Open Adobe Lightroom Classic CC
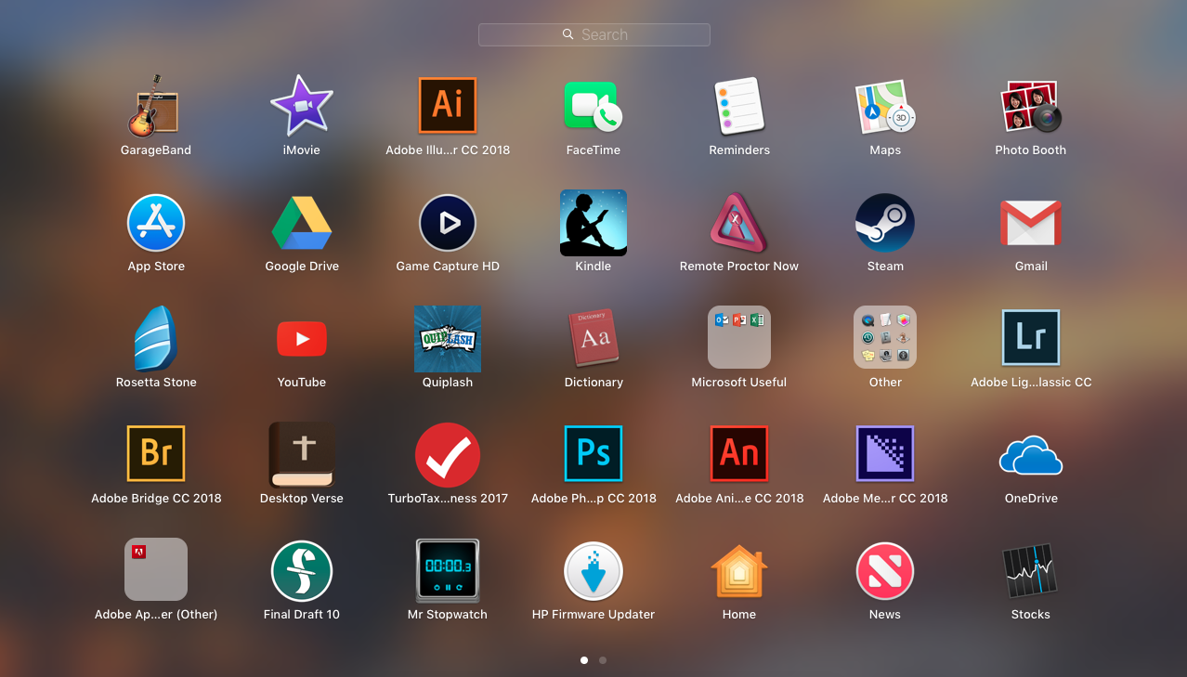Image resolution: width=1187 pixels, height=677 pixels. (x=1030, y=338)
